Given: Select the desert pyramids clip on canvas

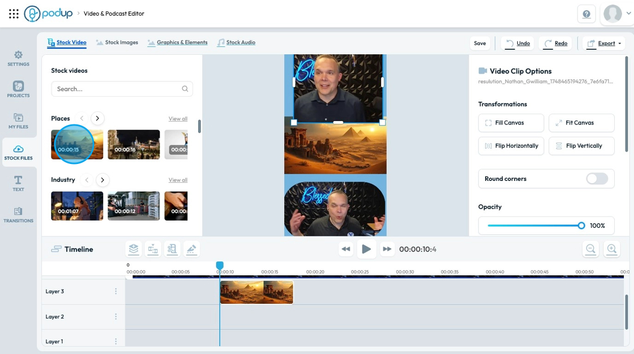Looking at the screenshot, I should (335, 148).
